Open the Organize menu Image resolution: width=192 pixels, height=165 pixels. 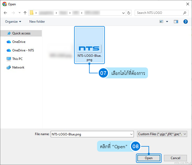pos(13,22)
